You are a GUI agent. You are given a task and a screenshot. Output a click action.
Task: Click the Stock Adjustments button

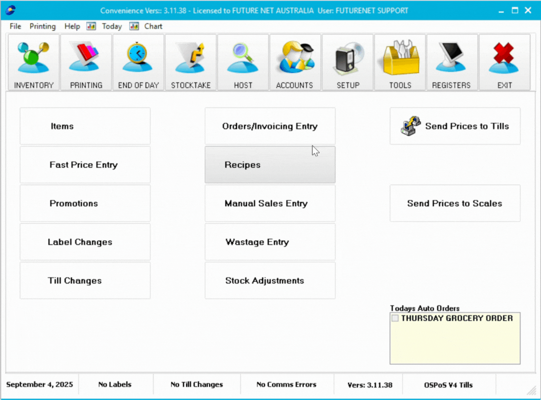pos(270,280)
